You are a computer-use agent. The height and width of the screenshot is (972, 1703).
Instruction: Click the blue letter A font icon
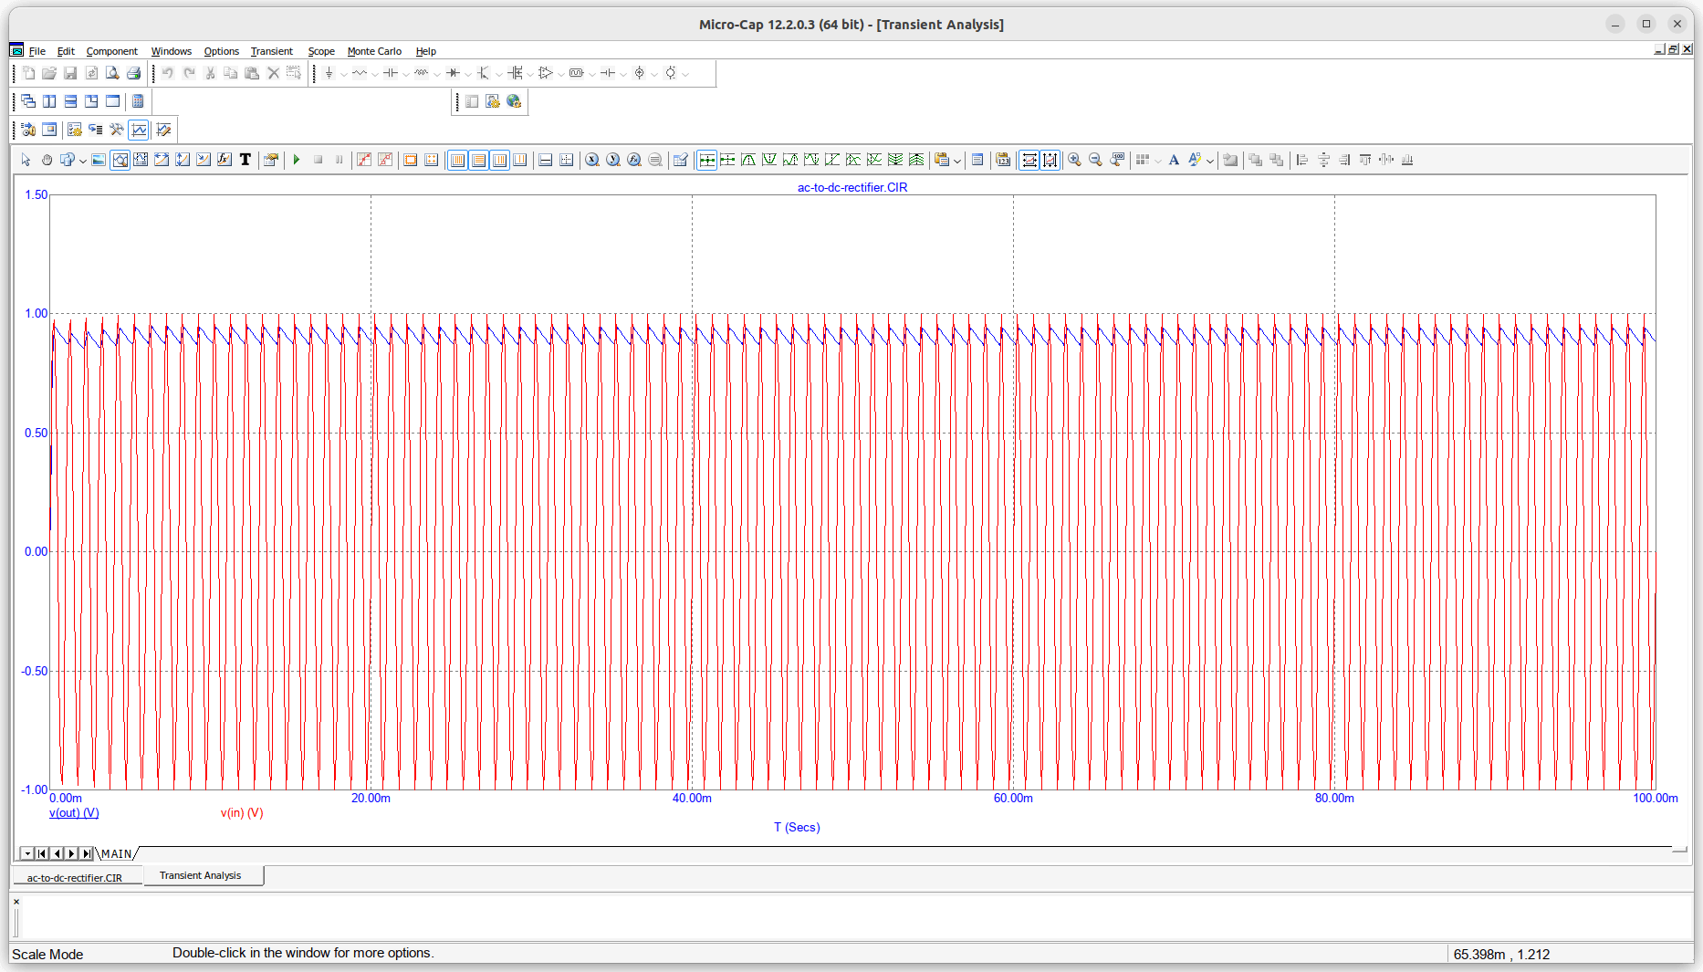click(1174, 160)
